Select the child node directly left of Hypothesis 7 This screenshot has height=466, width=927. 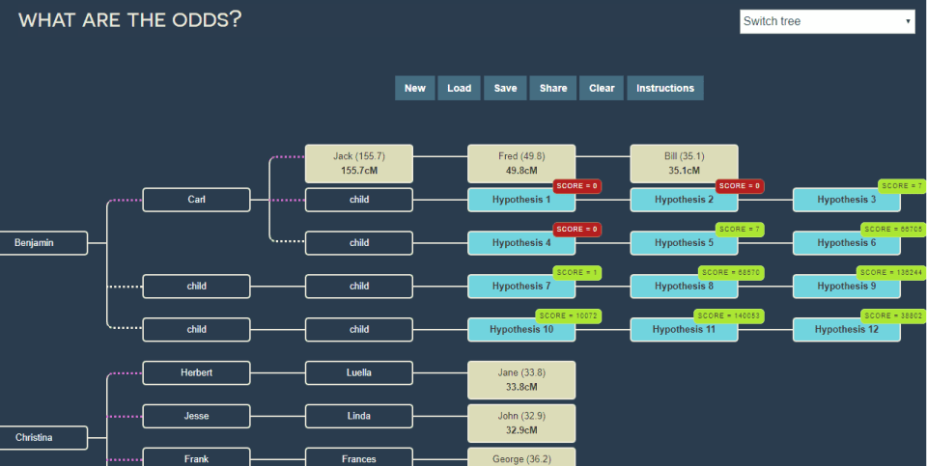[x=359, y=286]
